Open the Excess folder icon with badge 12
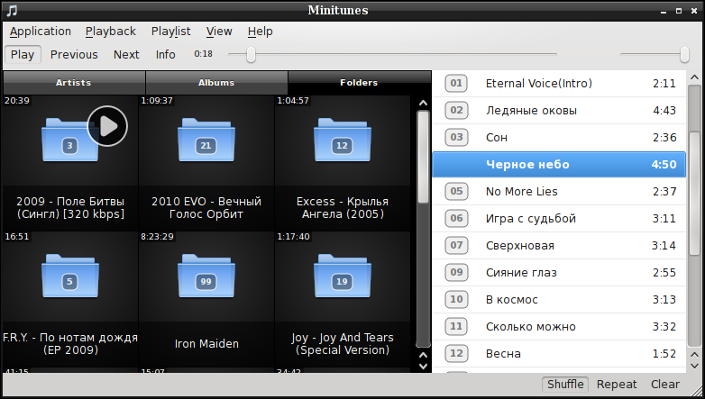Viewport: 705px width, 399px height. [343, 140]
